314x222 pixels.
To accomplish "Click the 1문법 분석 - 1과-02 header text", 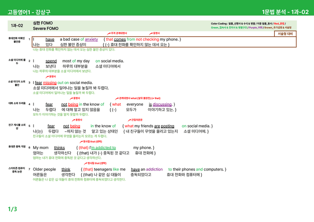I will pyautogui.click(x=285, y=12).
